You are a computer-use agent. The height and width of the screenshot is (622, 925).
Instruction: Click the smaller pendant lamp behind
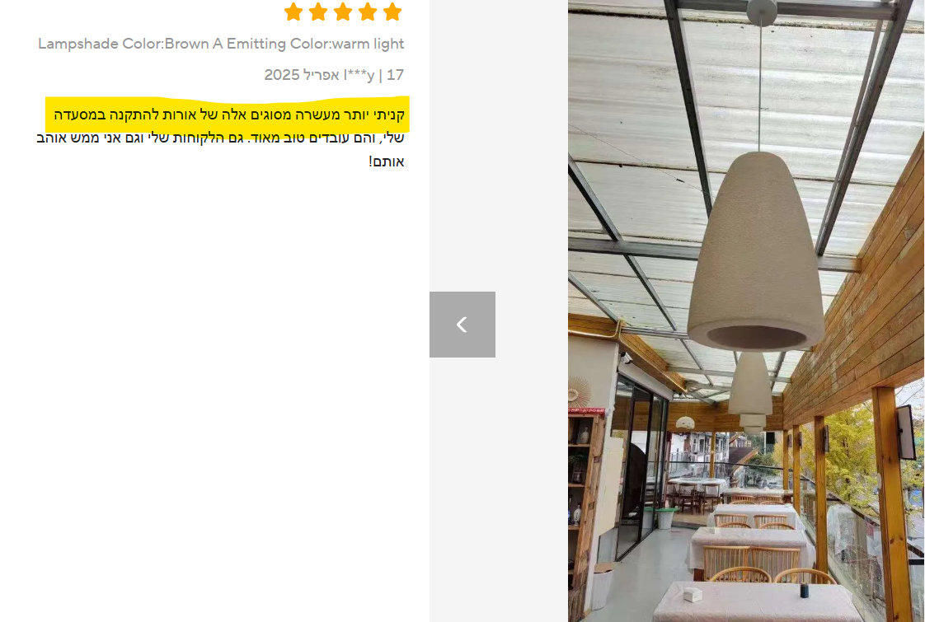tap(750, 392)
